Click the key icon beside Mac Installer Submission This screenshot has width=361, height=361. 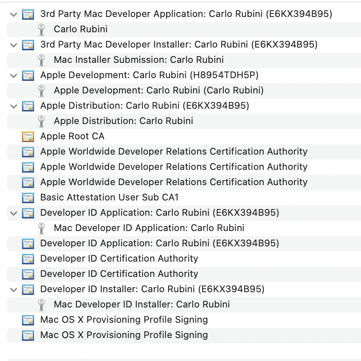41,60
